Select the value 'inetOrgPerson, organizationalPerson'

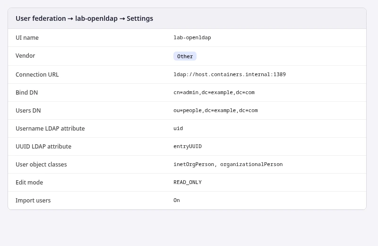click(x=228, y=165)
